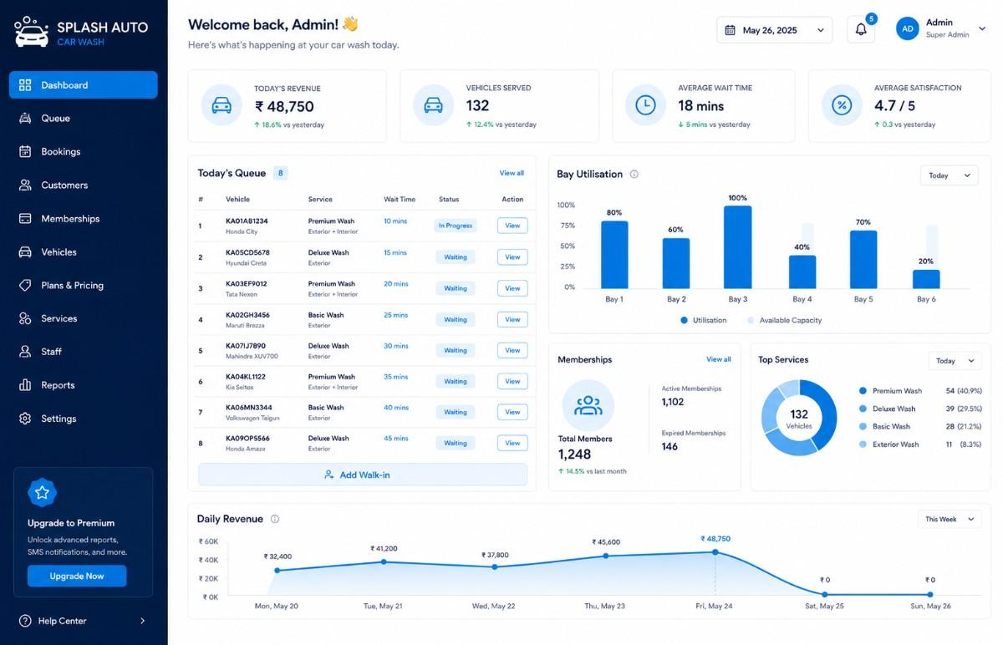Viewport: 1003px width, 645px height.
Task: Click the Premium Wash legend color dot
Action: (863, 391)
